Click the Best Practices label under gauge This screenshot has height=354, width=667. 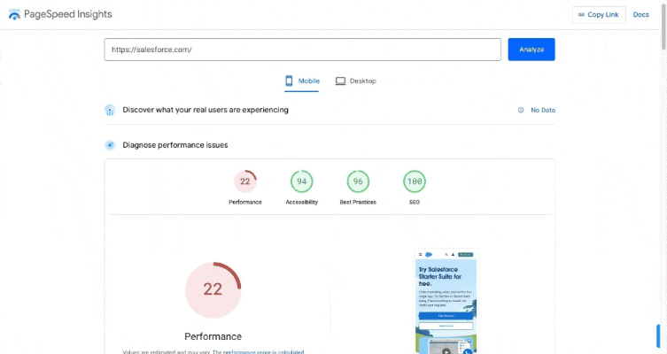click(x=358, y=203)
